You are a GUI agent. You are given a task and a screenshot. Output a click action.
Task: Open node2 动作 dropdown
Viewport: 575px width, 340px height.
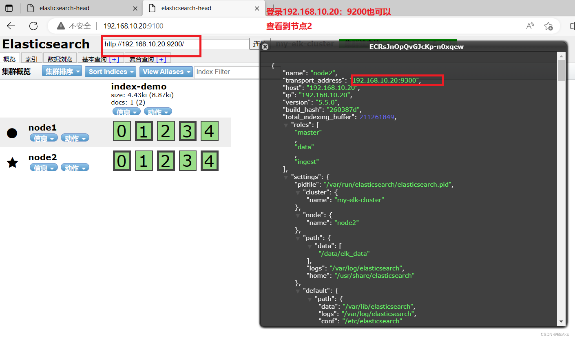coord(75,168)
